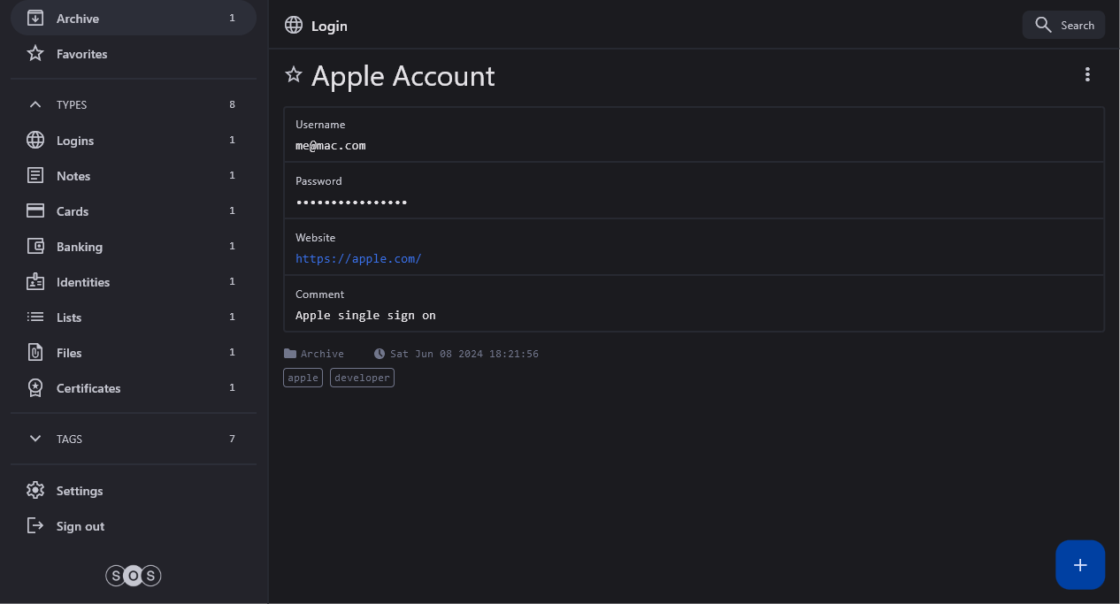Select the developer tag chip
The height and width of the screenshot is (604, 1120).
pyautogui.click(x=362, y=378)
